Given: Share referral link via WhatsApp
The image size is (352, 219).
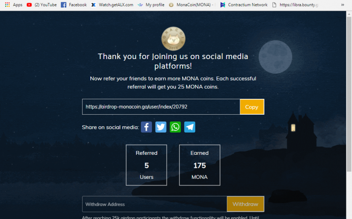Looking at the screenshot, I should (x=175, y=127).
